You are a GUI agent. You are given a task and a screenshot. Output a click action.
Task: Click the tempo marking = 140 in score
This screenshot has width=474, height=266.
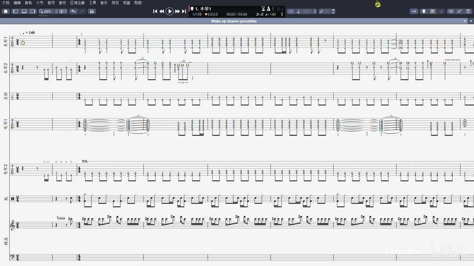pos(29,33)
